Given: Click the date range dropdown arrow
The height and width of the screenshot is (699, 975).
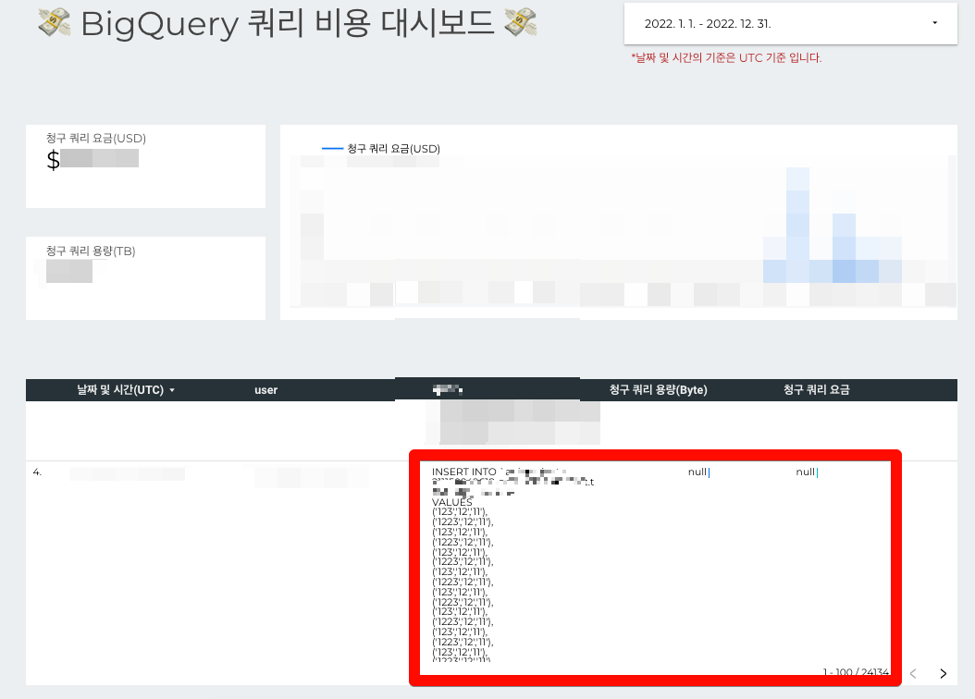Looking at the screenshot, I should coord(934,23).
